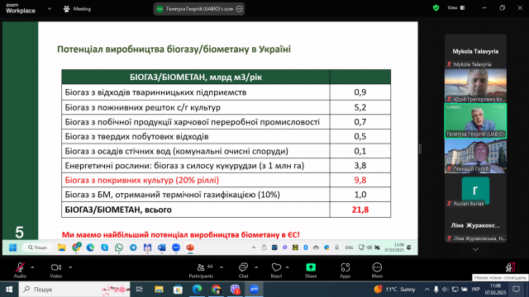This screenshot has width=529, height=297.
Task: Open network settings tray icon
Action: click(x=455, y=290)
